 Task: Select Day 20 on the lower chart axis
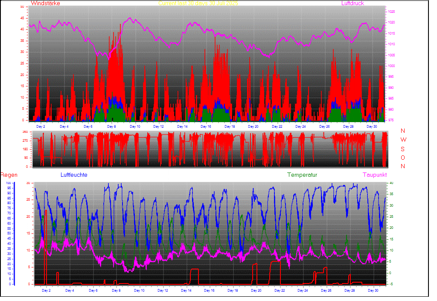pyautogui.click(x=256, y=291)
